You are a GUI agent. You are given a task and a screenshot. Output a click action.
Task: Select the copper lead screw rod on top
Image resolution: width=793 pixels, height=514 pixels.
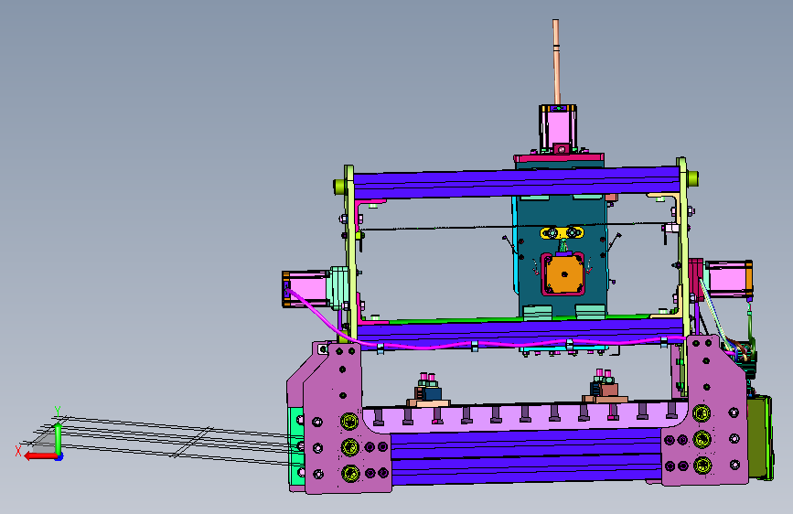point(556,61)
